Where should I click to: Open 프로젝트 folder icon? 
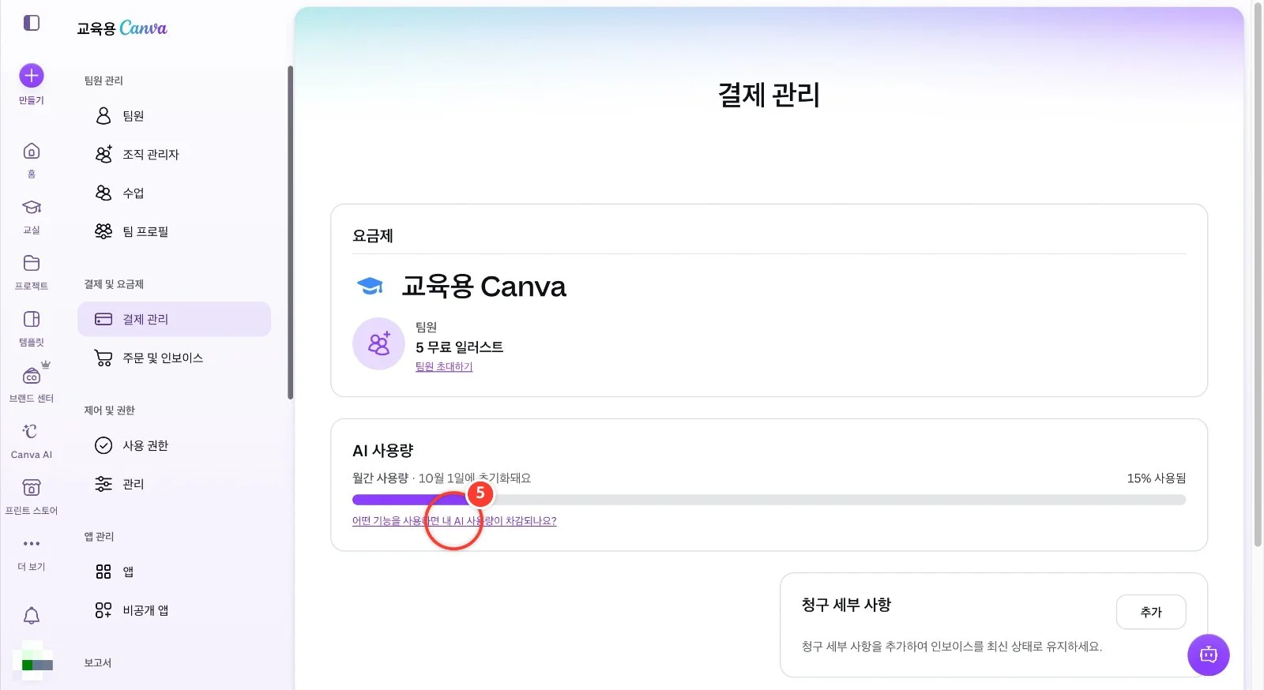[x=32, y=263]
